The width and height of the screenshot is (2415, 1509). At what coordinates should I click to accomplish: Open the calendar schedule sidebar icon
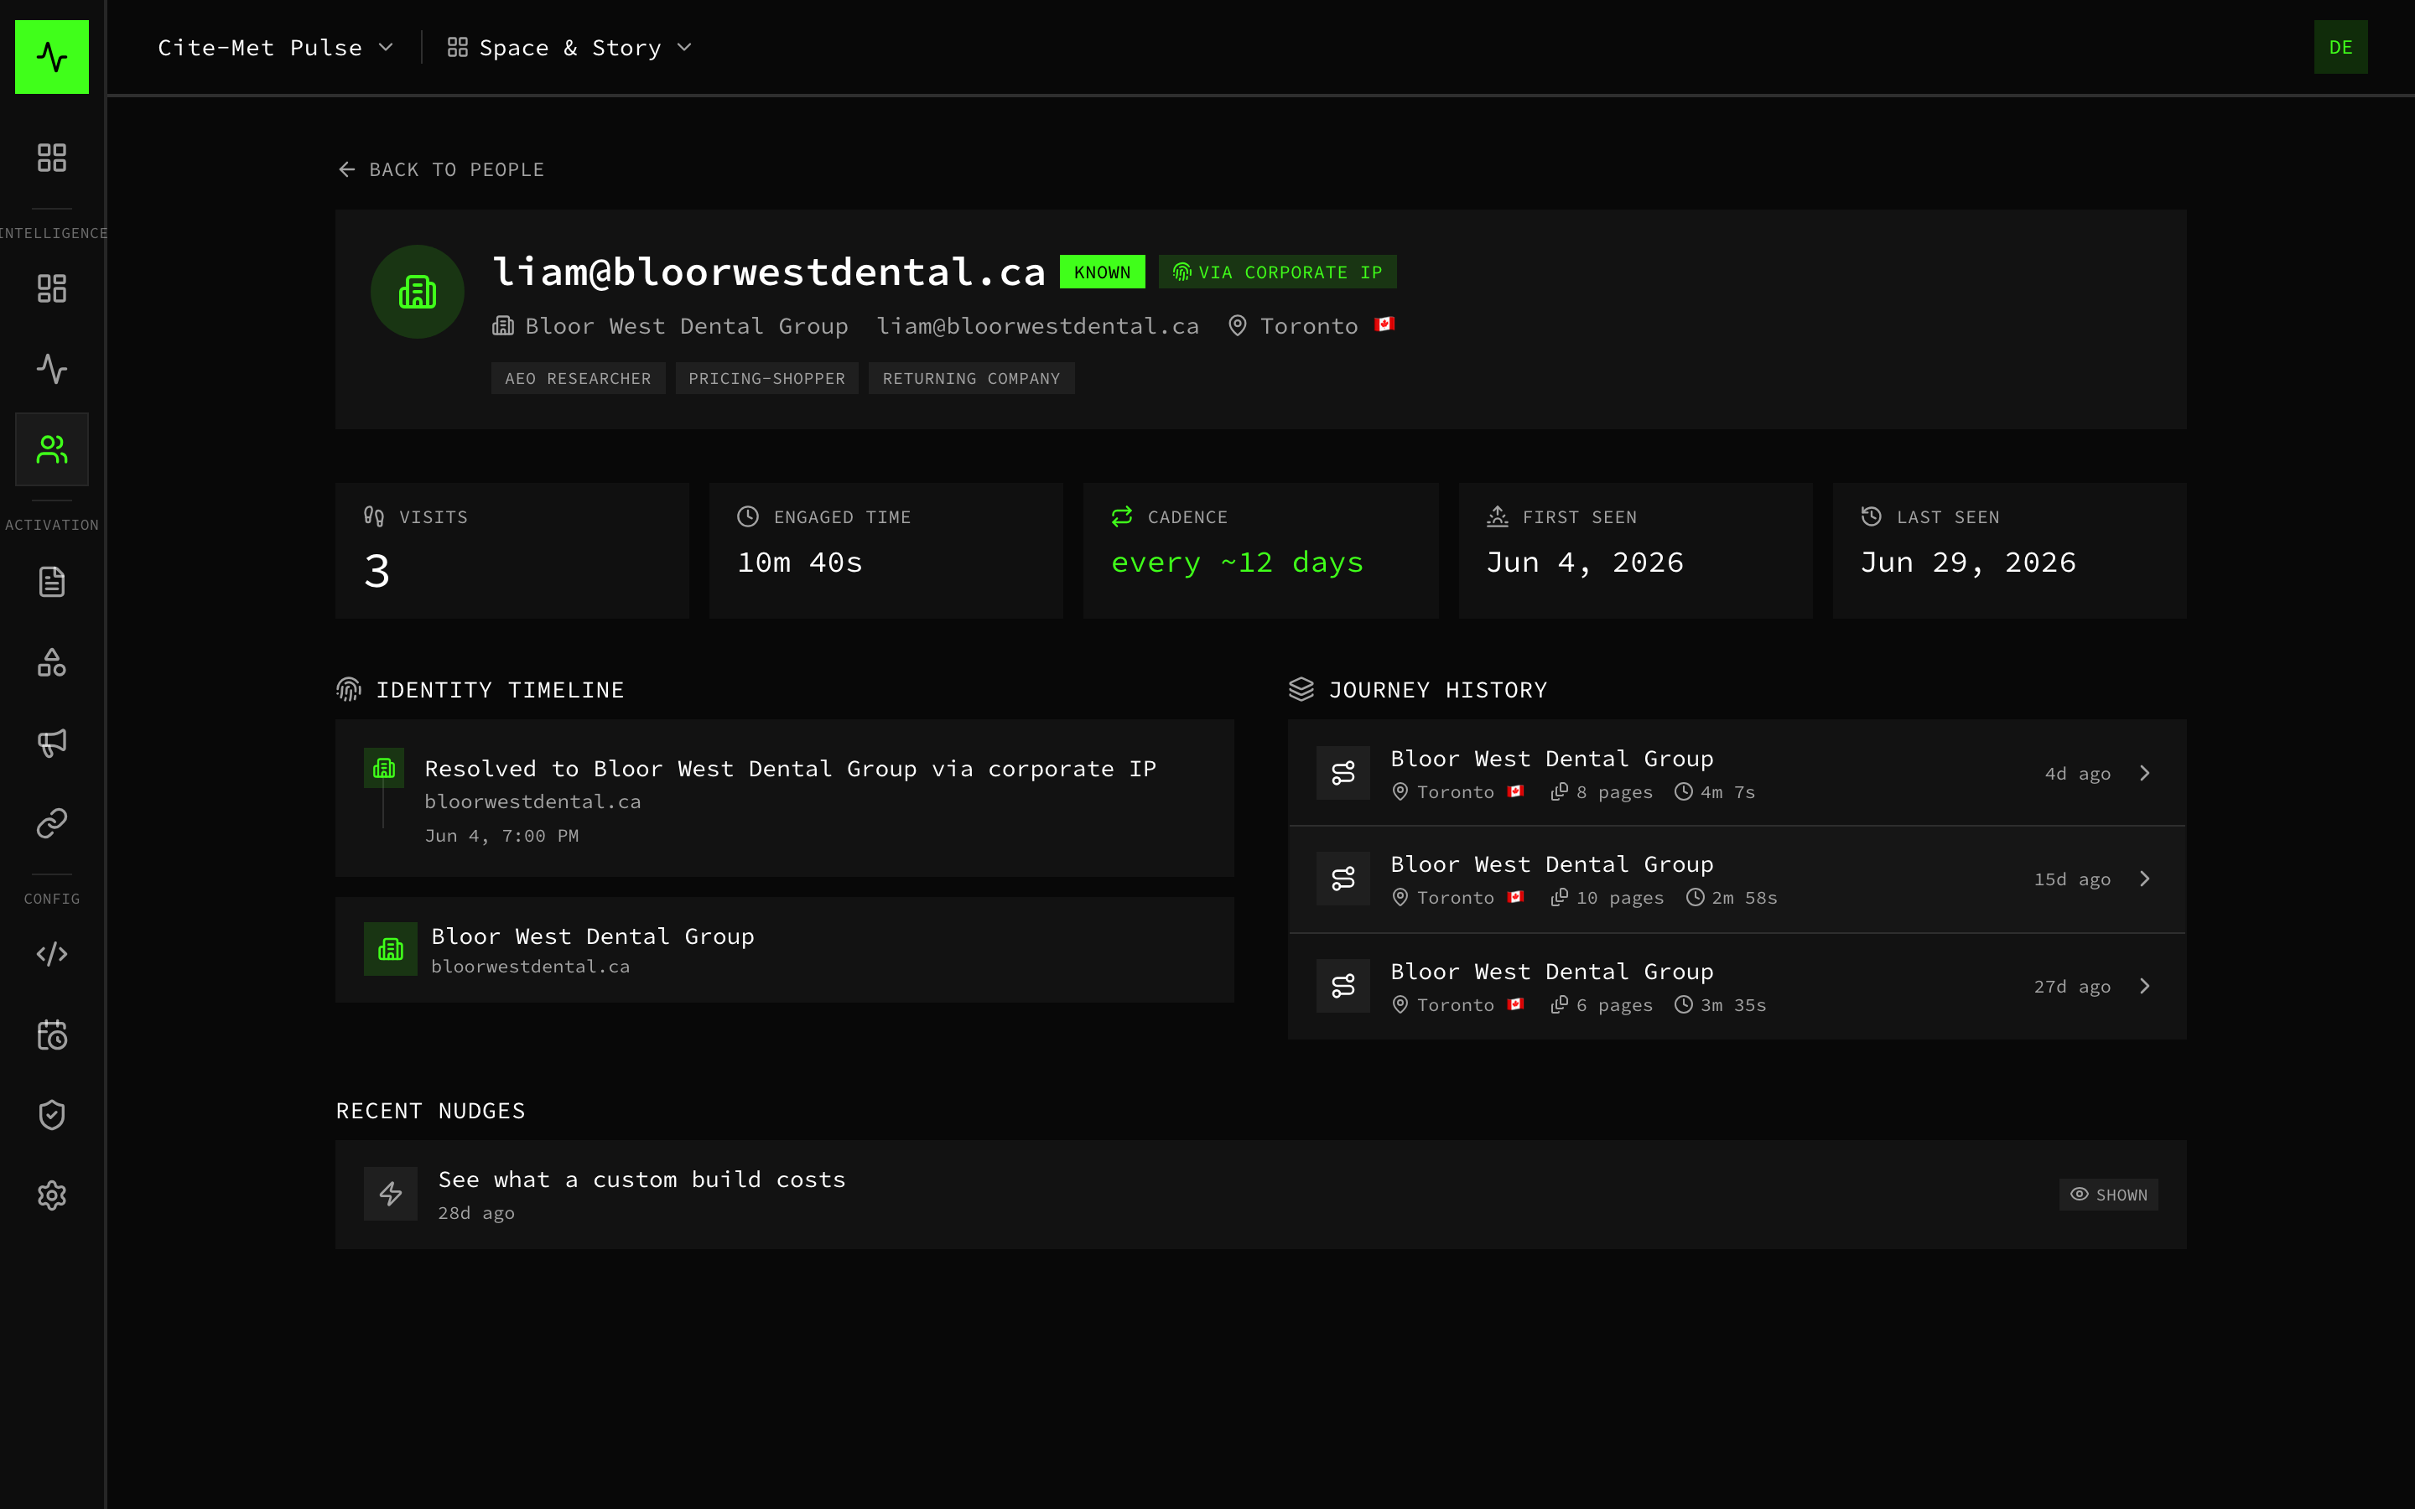click(x=52, y=1035)
